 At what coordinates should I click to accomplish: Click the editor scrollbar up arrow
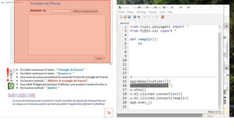click(219, 27)
